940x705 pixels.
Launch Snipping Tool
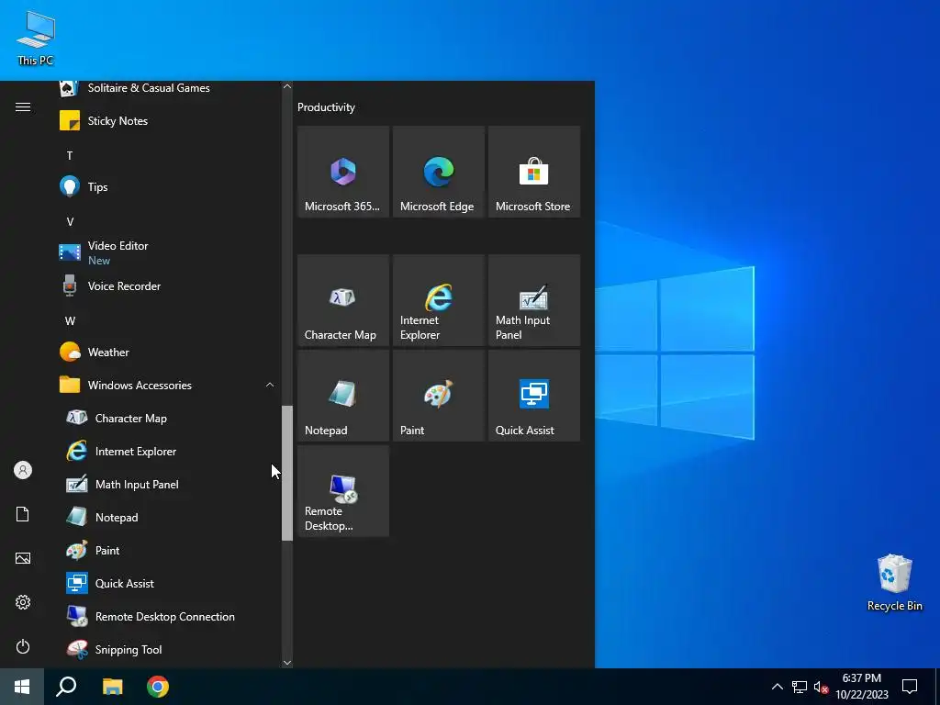pos(168,649)
